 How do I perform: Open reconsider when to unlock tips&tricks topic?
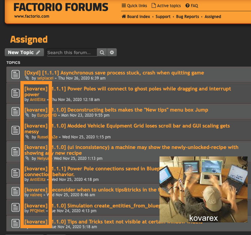[92, 190]
